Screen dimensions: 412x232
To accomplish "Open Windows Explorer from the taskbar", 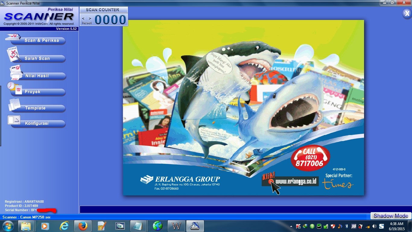I will coord(26,226).
